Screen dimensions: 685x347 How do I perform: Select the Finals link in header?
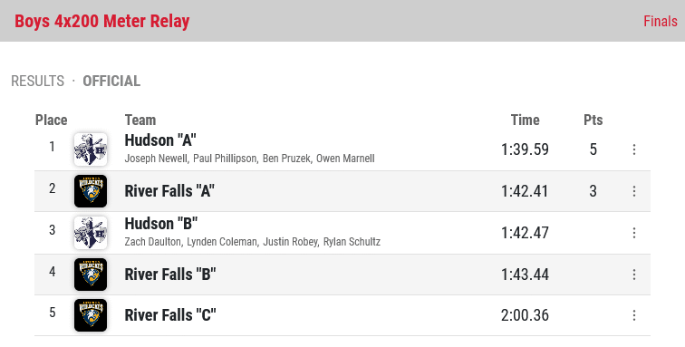661,21
